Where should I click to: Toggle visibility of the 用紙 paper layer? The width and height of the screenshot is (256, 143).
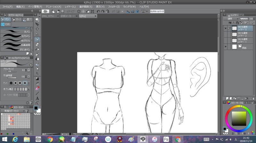click(225, 47)
